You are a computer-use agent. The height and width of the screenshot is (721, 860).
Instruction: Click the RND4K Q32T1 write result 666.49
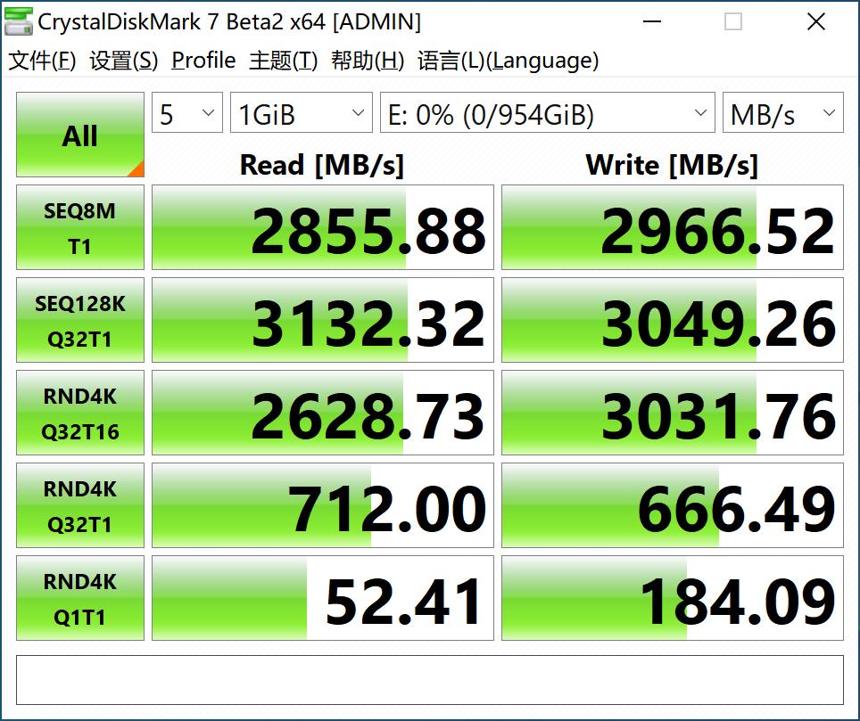click(x=673, y=505)
